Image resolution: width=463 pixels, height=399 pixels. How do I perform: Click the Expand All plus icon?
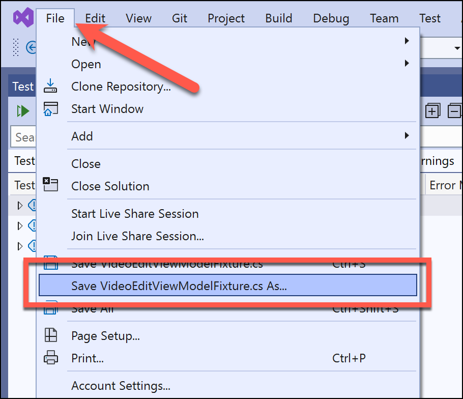click(x=432, y=111)
